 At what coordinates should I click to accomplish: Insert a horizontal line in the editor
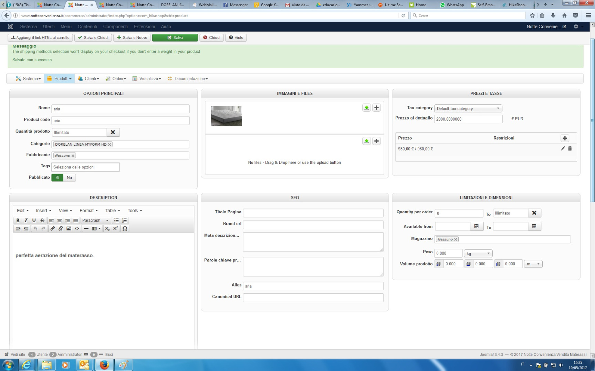(86, 228)
